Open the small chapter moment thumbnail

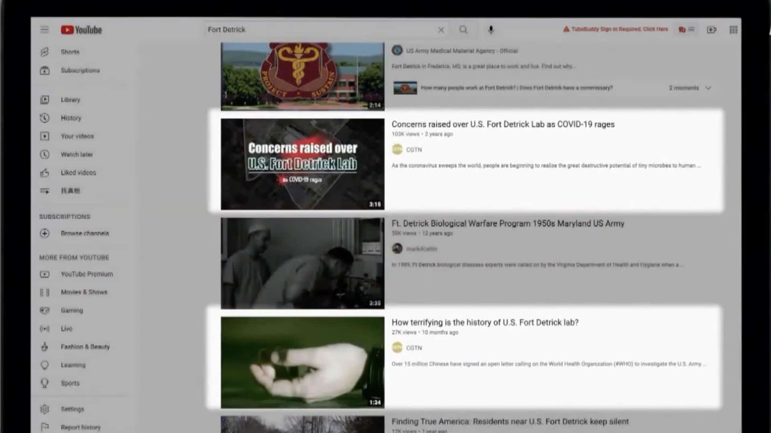(405, 88)
